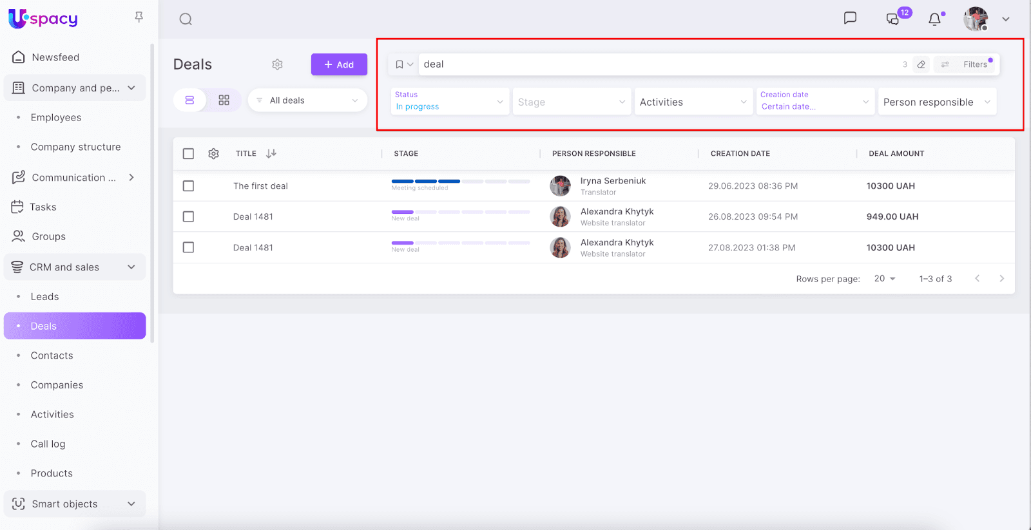Click the Add deal button

click(x=339, y=64)
